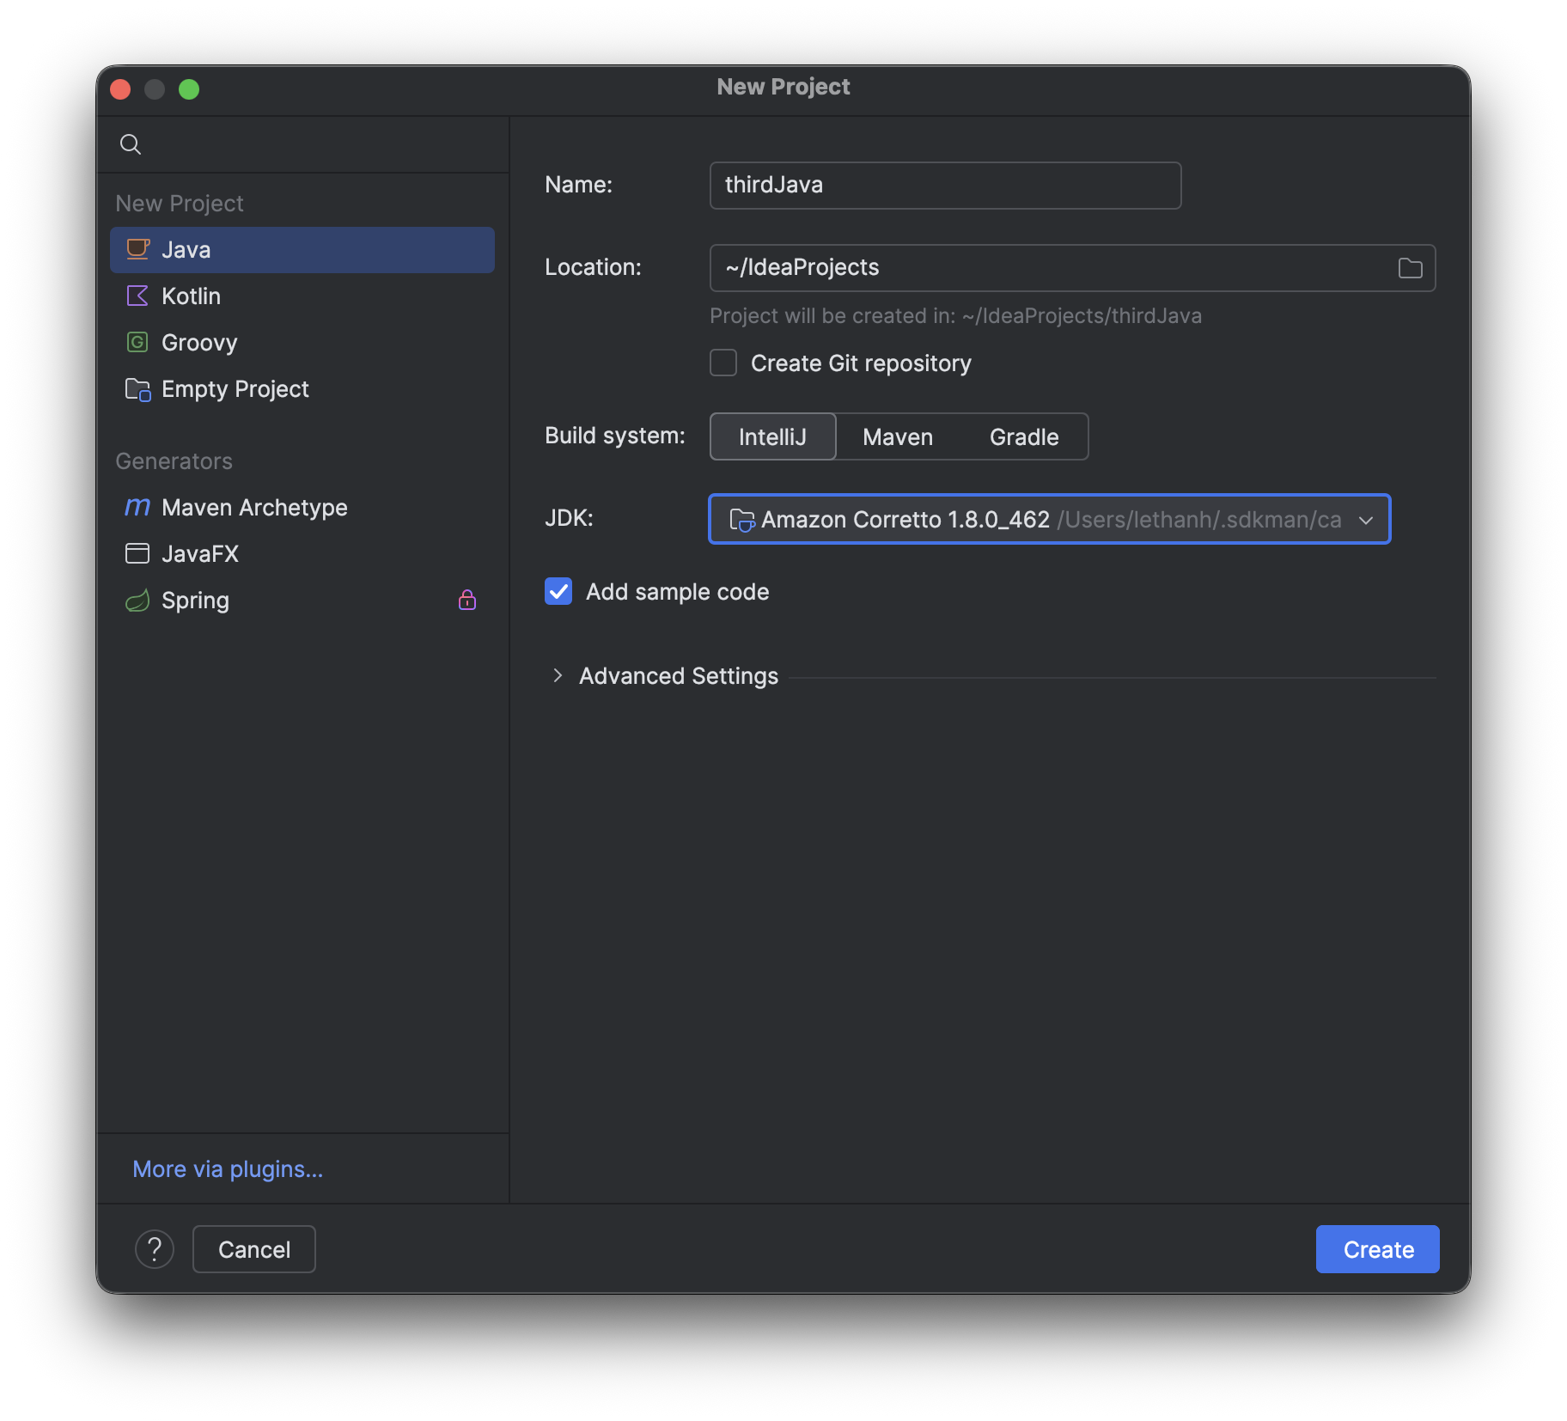Choose the Kotlin project icon
This screenshot has width=1567, height=1421.
[x=137, y=296]
